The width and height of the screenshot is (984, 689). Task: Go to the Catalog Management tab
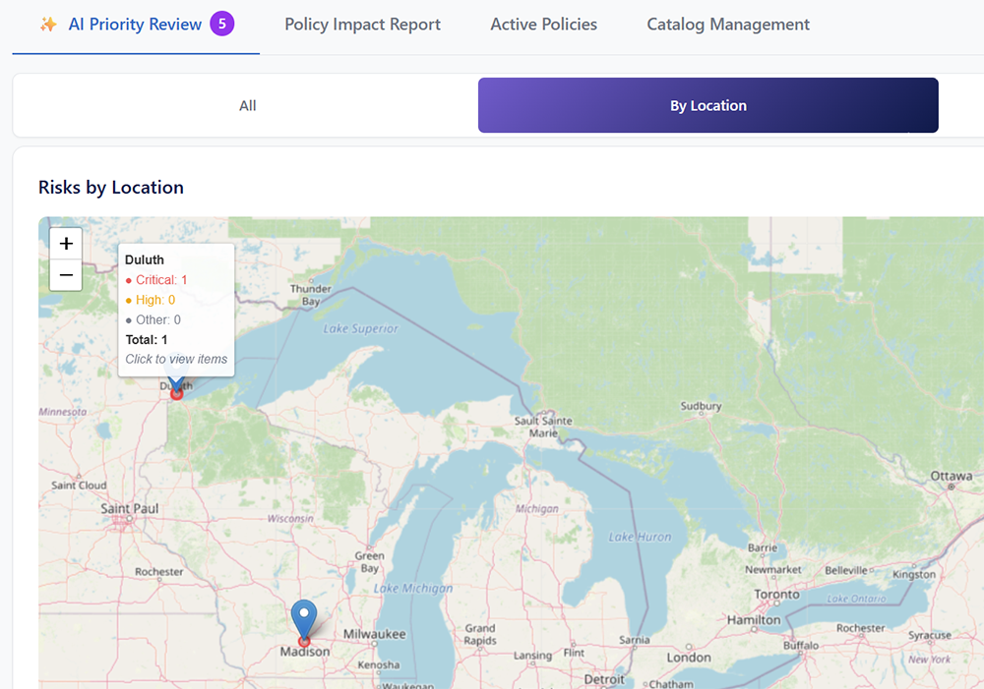728,25
